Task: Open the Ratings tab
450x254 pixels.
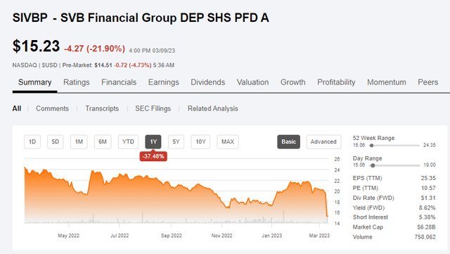Action: pyautogui.click(x=77, y=82)
